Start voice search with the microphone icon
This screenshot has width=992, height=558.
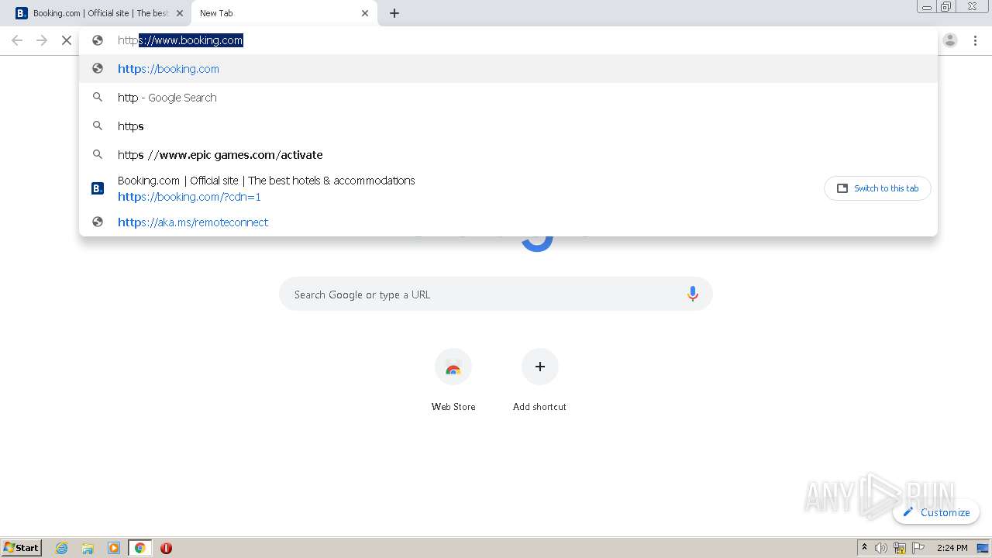(x=692, y=294)
